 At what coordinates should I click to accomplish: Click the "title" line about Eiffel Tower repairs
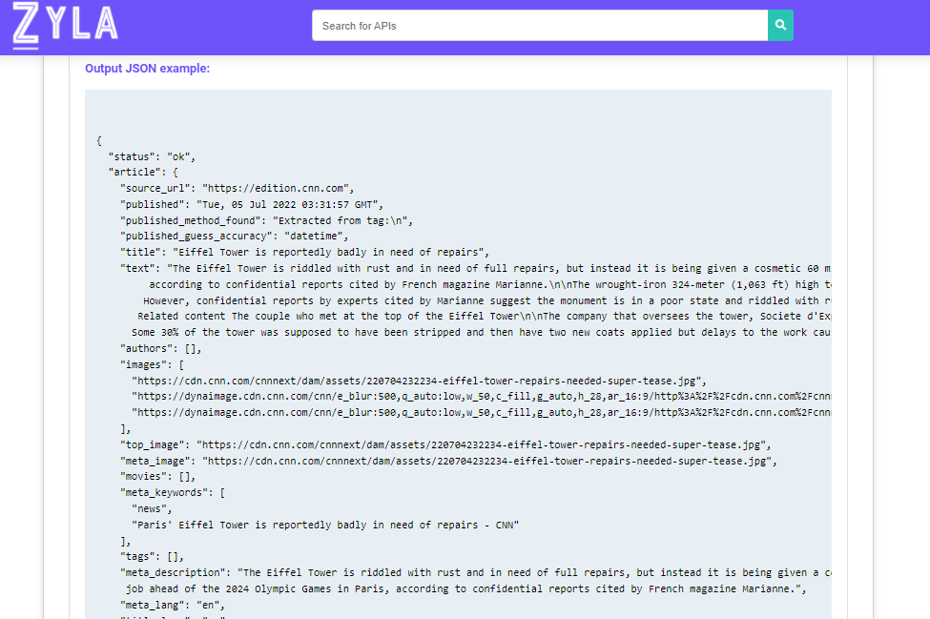pos(304,252)
